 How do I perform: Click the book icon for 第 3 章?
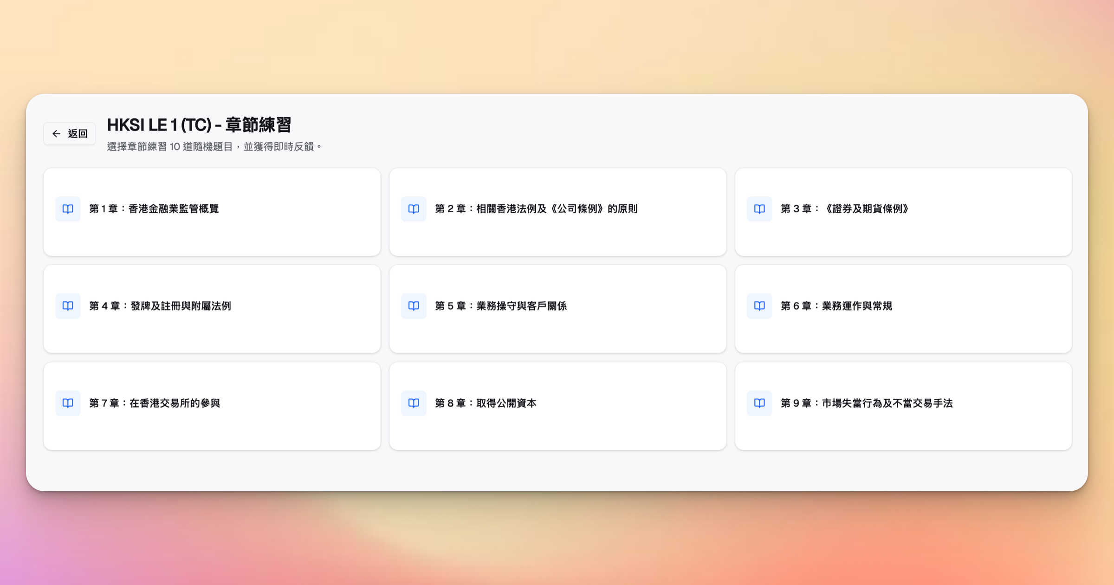(759, 209)
